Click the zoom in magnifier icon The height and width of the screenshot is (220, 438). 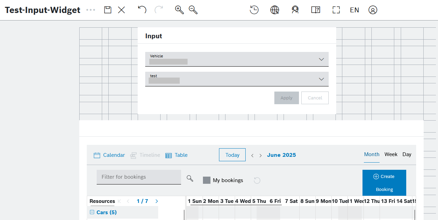(x=179, y=10)
